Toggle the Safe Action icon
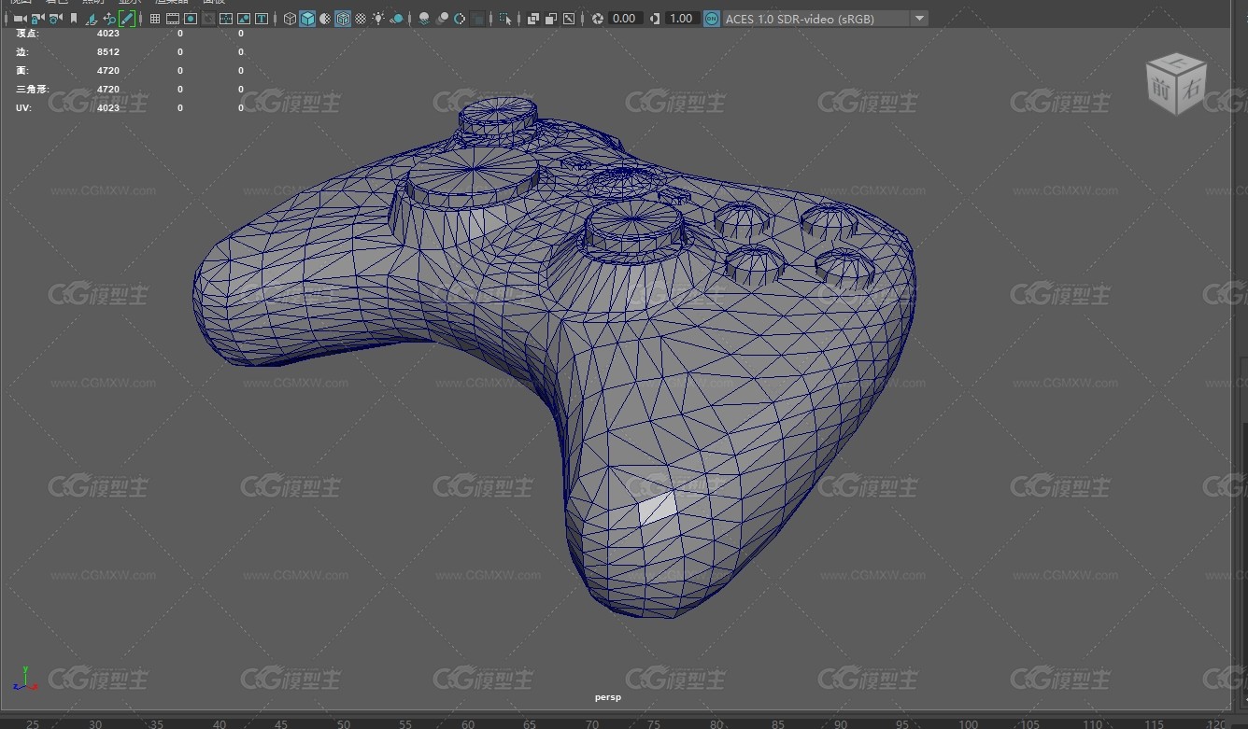Screen dimensions: 1248x729 (244, 19)
